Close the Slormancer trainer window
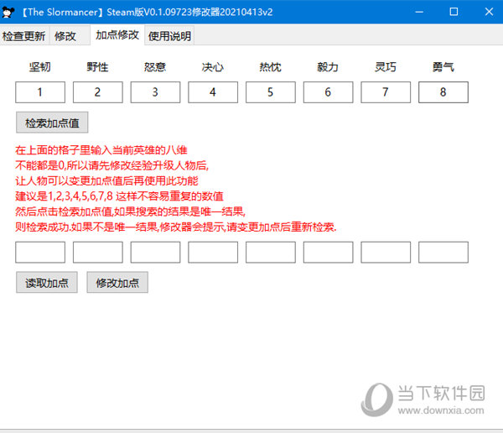This screenshot has height=433, width=503. pos(489,12)
